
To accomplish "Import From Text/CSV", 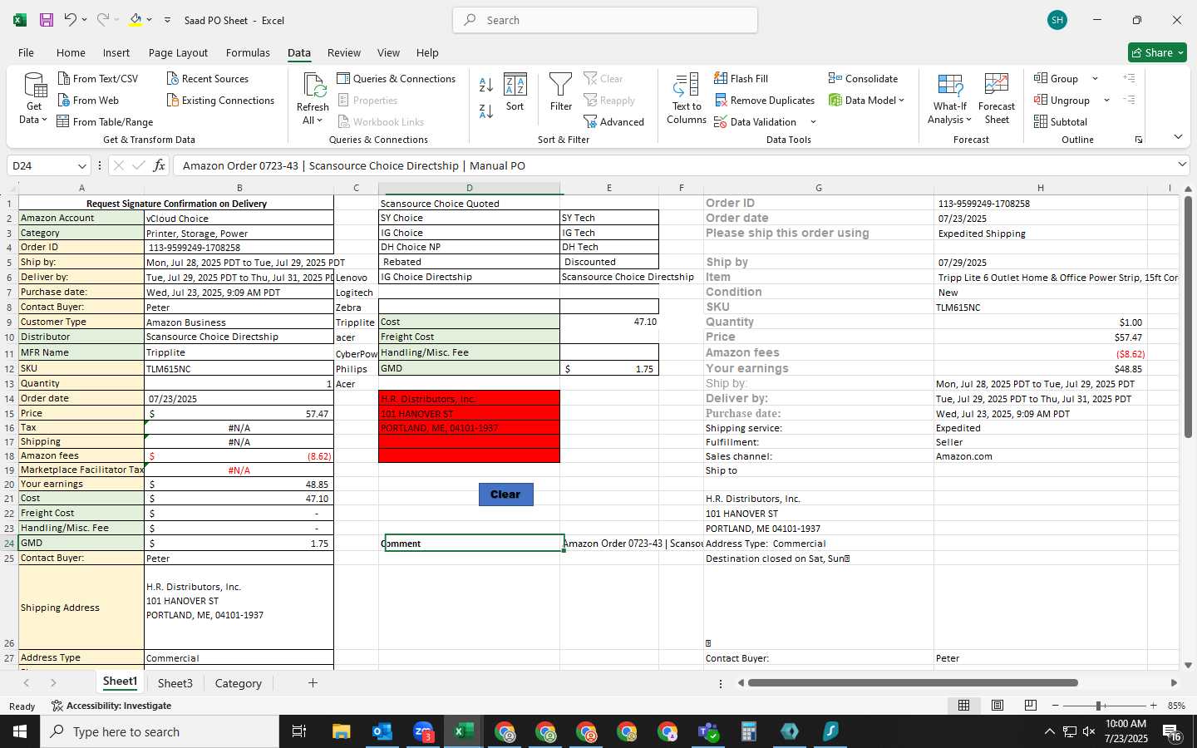I will pyautogui.click(x=98, y=78).
